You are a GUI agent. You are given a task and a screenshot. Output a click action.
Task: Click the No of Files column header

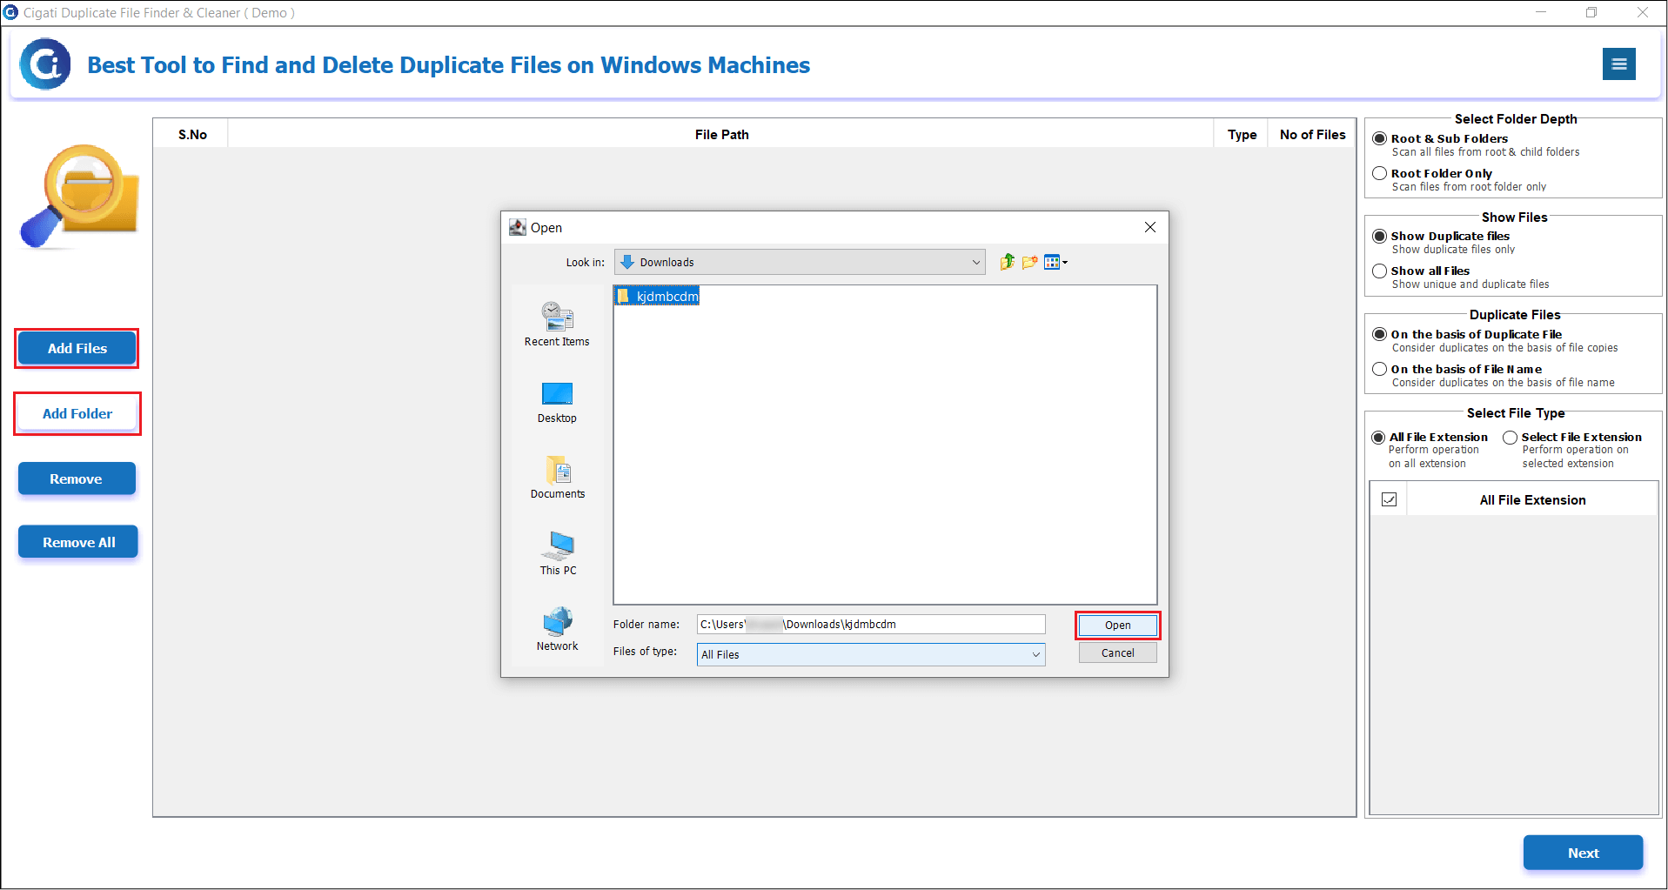coord(1312,134)
